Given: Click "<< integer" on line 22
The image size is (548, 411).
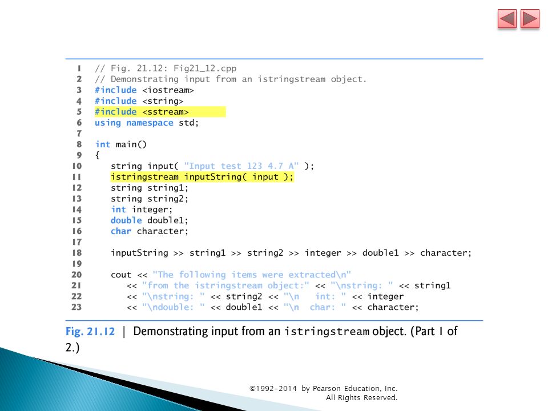Looking at the screenshot, I should click(x=377, y=296).
